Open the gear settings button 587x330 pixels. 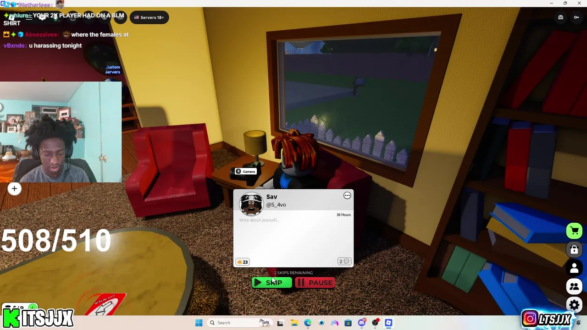click(x=574, y=305)
